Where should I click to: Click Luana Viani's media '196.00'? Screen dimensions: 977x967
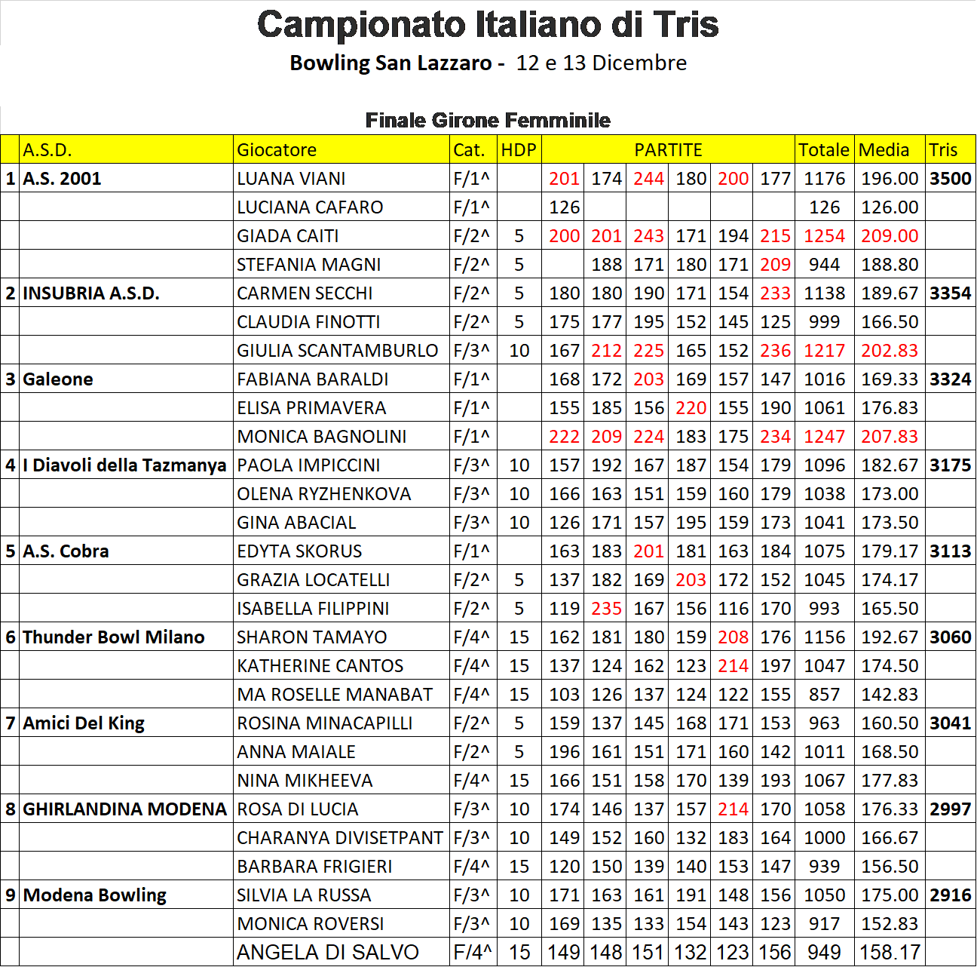(890, 178)
